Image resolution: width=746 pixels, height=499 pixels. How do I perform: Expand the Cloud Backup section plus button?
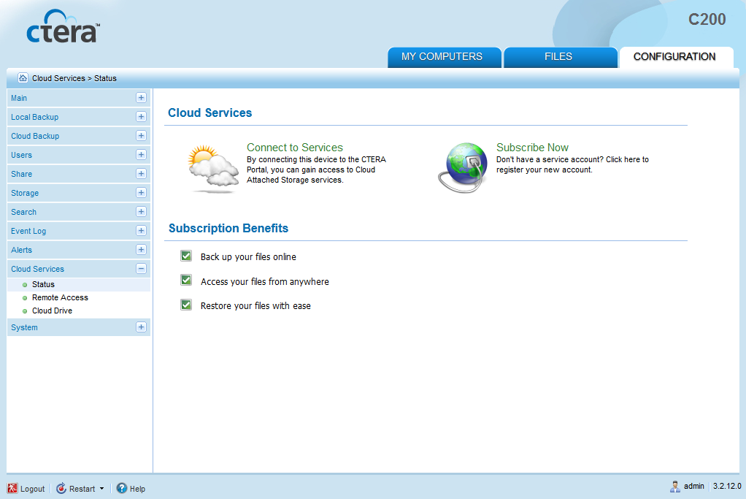coord(141,136)
